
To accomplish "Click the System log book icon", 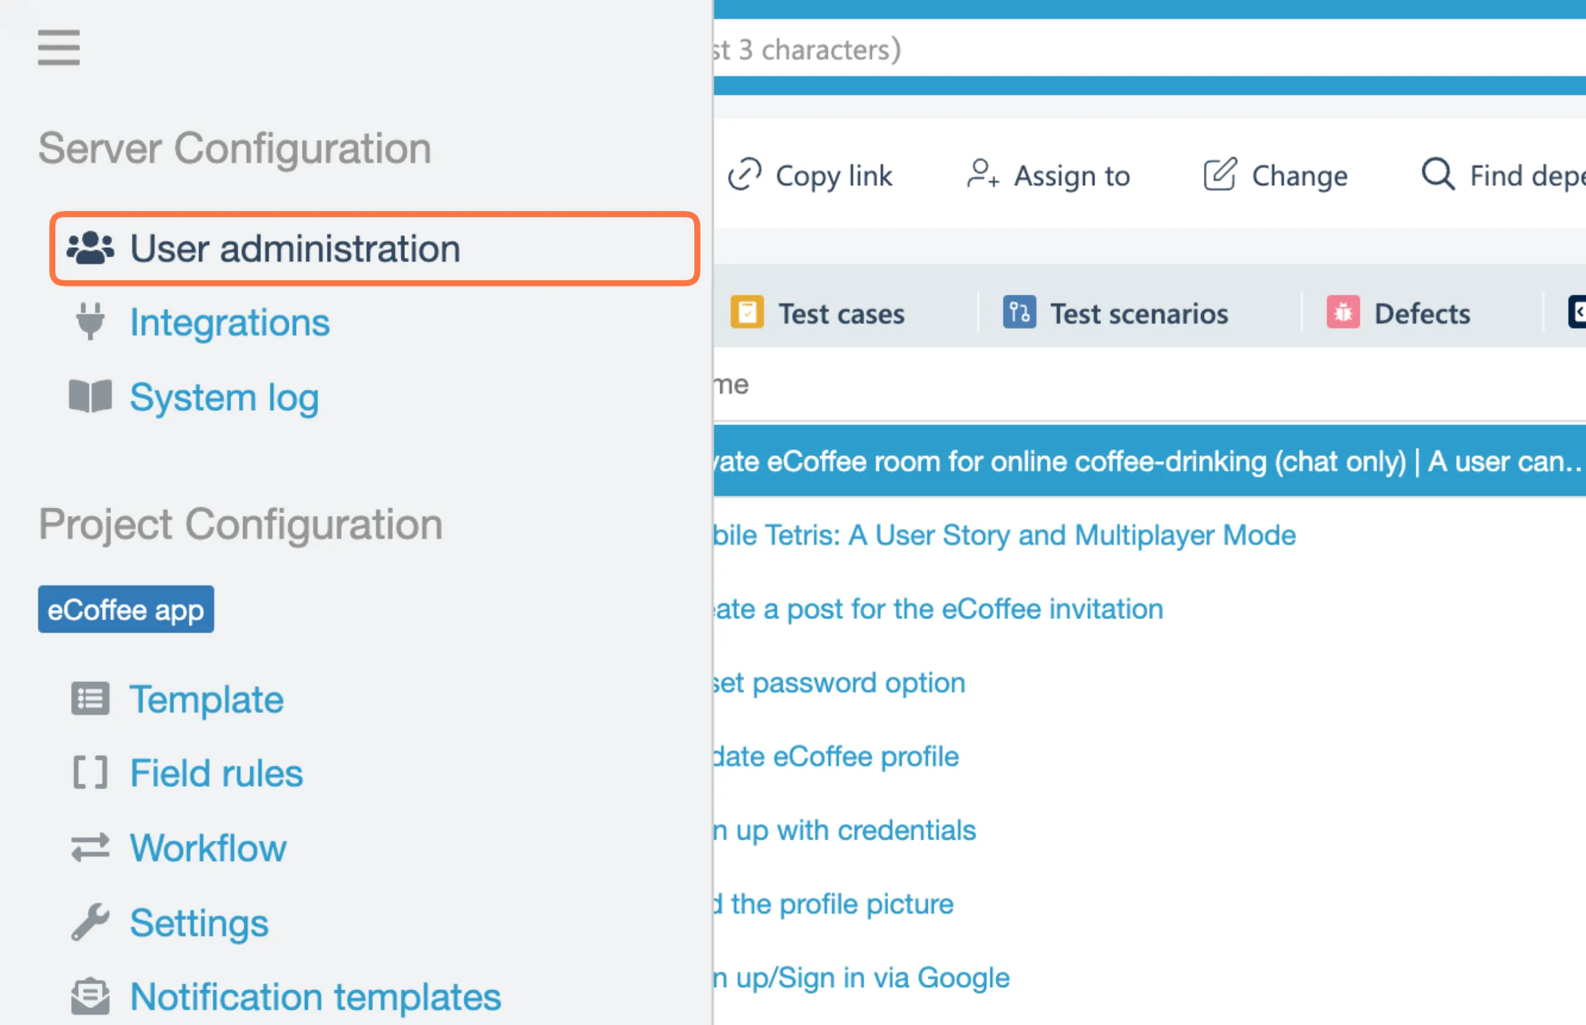I will 90,397.
